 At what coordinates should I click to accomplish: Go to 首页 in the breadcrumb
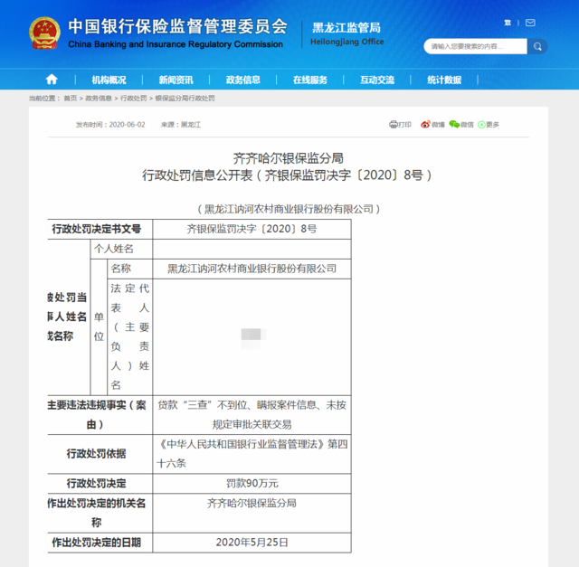(70, 98)
